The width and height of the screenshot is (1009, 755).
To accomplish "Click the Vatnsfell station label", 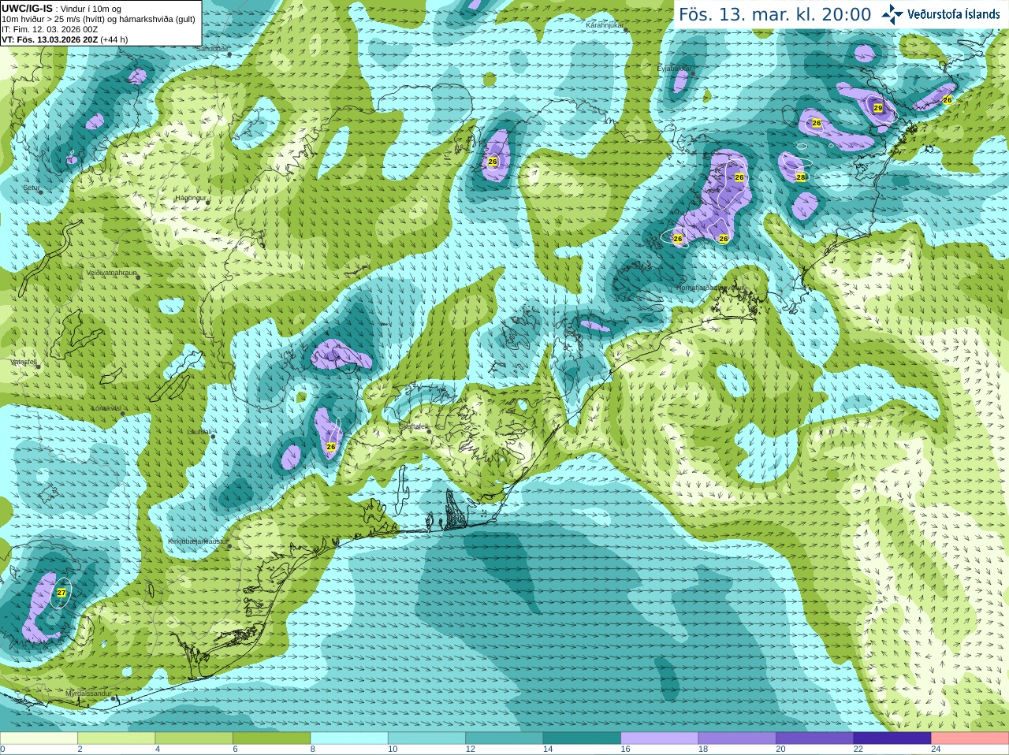I will [x=24, y=363].
